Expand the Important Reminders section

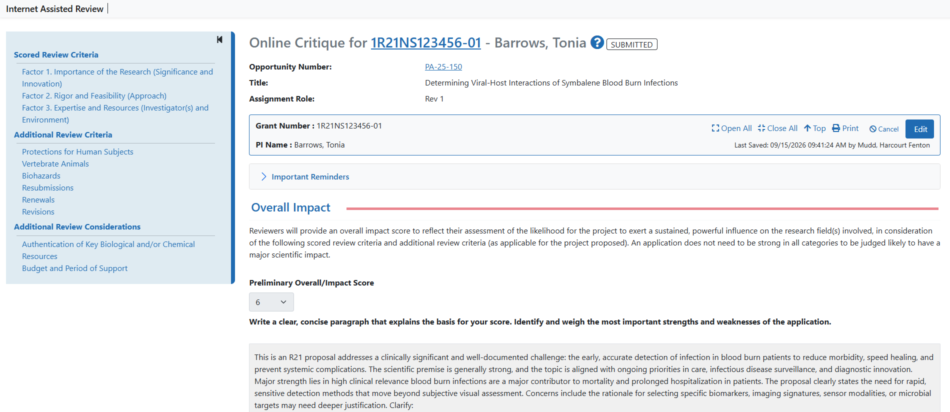coord(305,176)
